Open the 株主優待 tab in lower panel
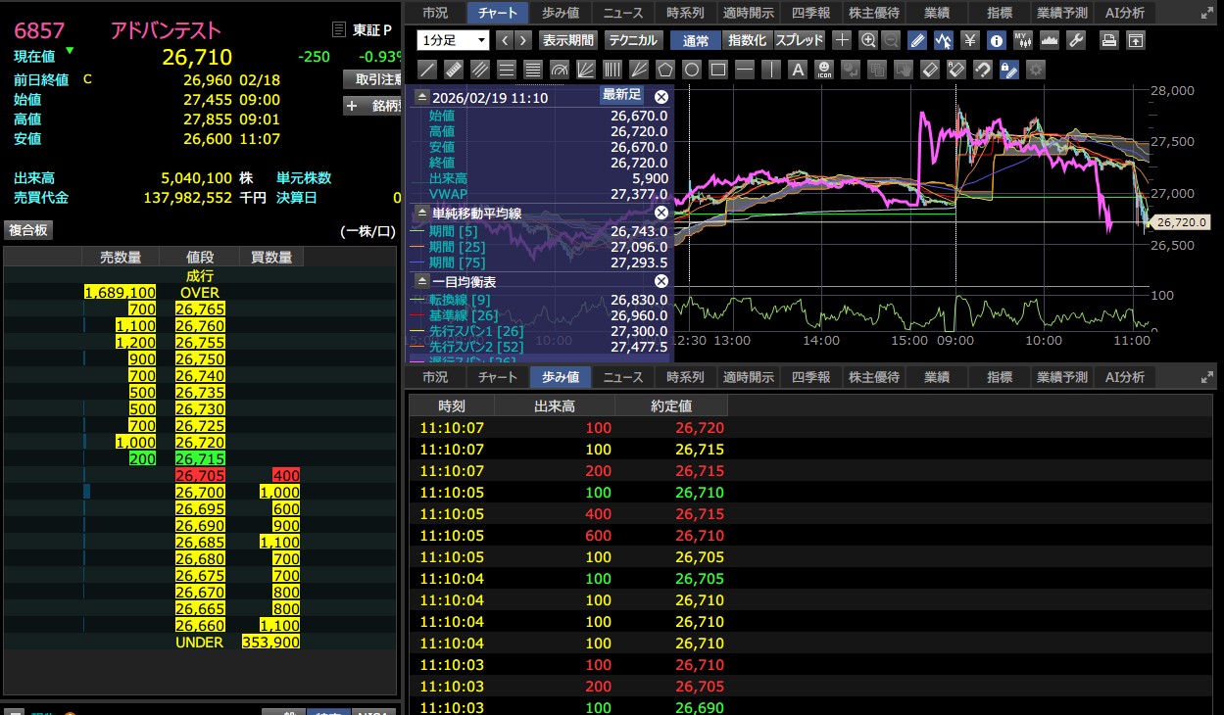1224x715 pixels. 872,377
